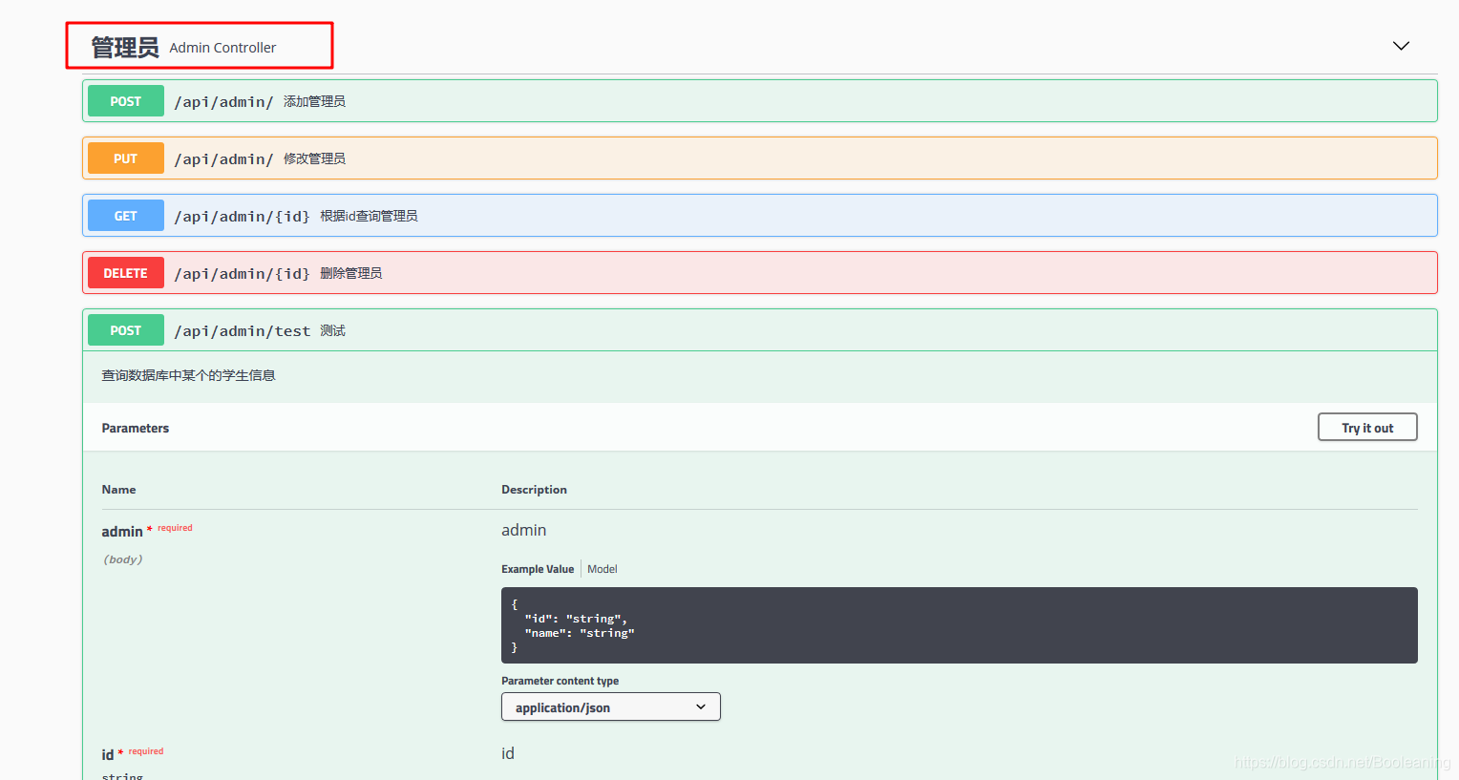Viewport: 1459px width, 780px height.
Task: Click the orange PUT method badge
Action: click(x=126, y=158)
